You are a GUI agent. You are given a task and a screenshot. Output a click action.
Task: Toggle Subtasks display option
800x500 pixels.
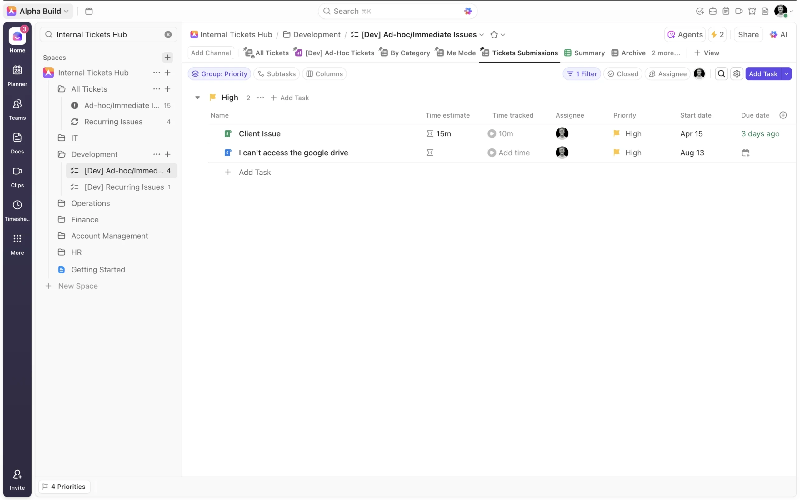(277, 74)
